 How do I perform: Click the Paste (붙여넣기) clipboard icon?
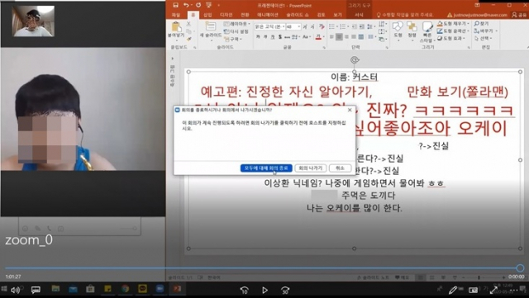tap(176, 26)
